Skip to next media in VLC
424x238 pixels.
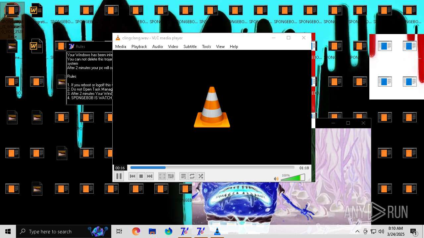150,176
